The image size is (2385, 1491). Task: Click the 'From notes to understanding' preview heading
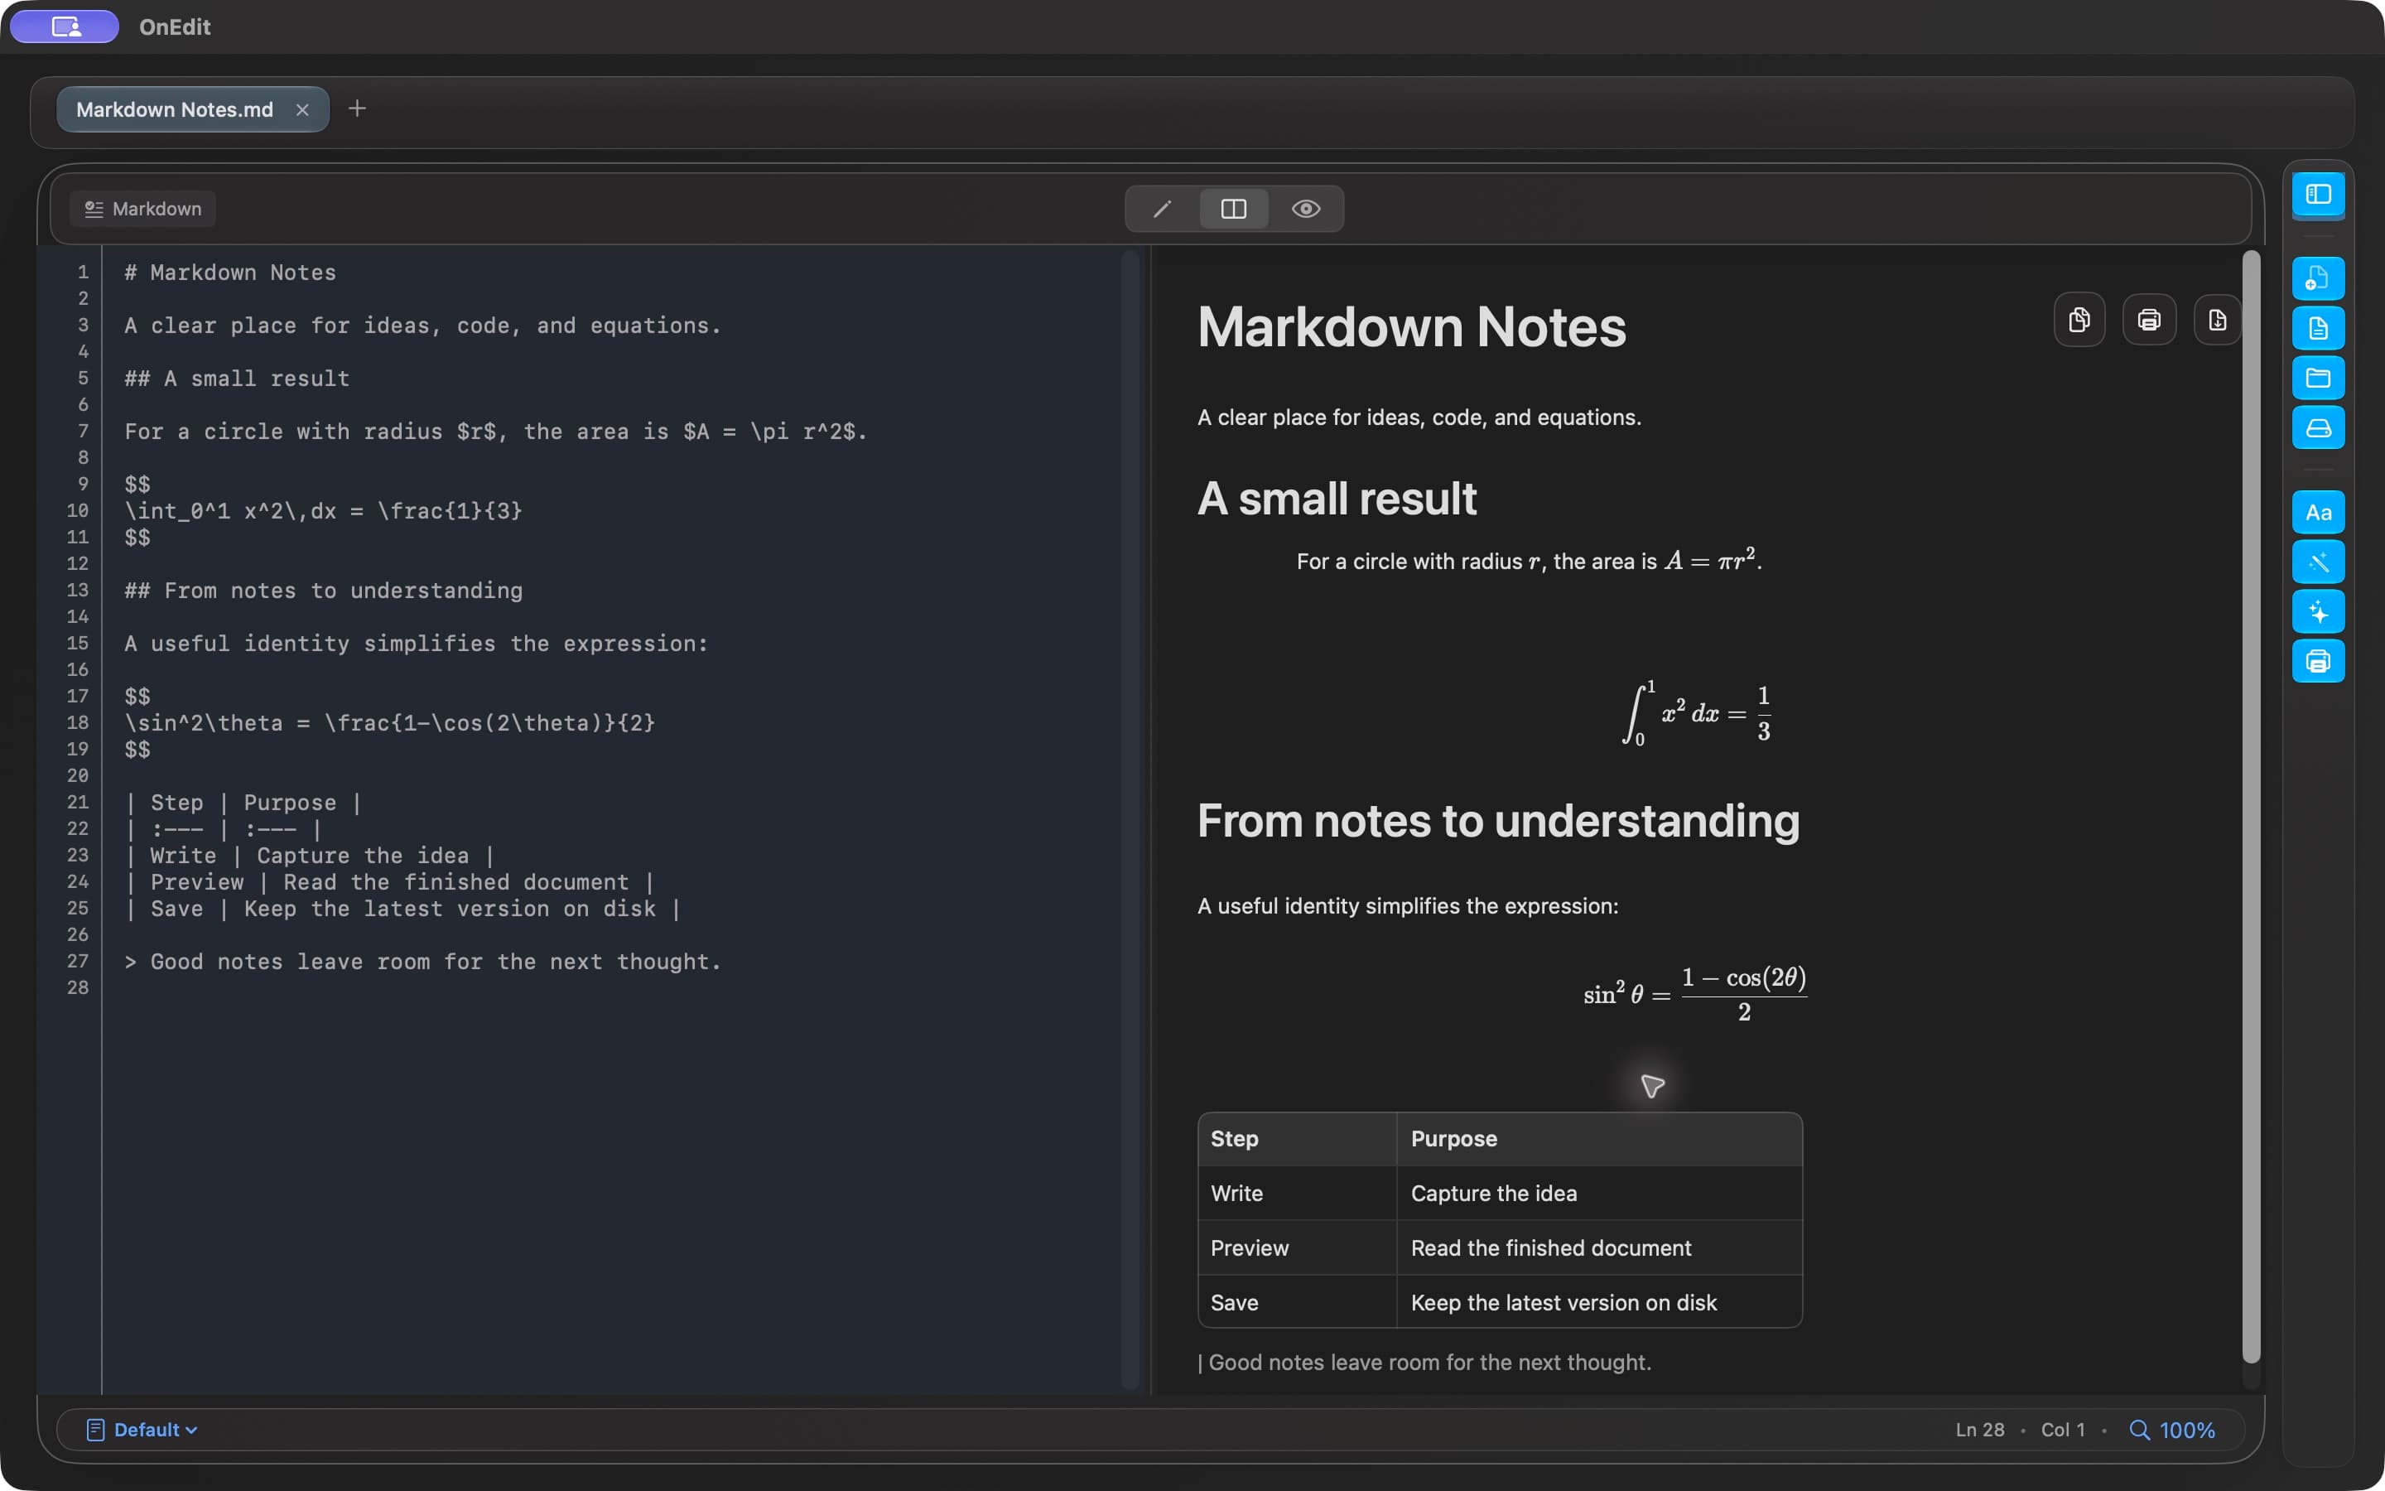(x=1498, y=820)
